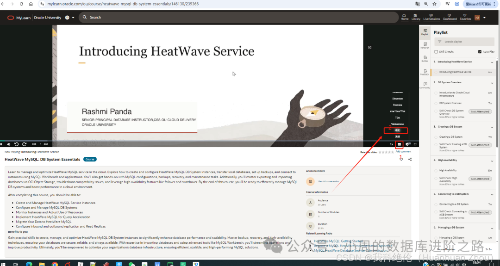Enable the Skill Checks checkbox
The image size is (500, 266).
tap(436, 52)
